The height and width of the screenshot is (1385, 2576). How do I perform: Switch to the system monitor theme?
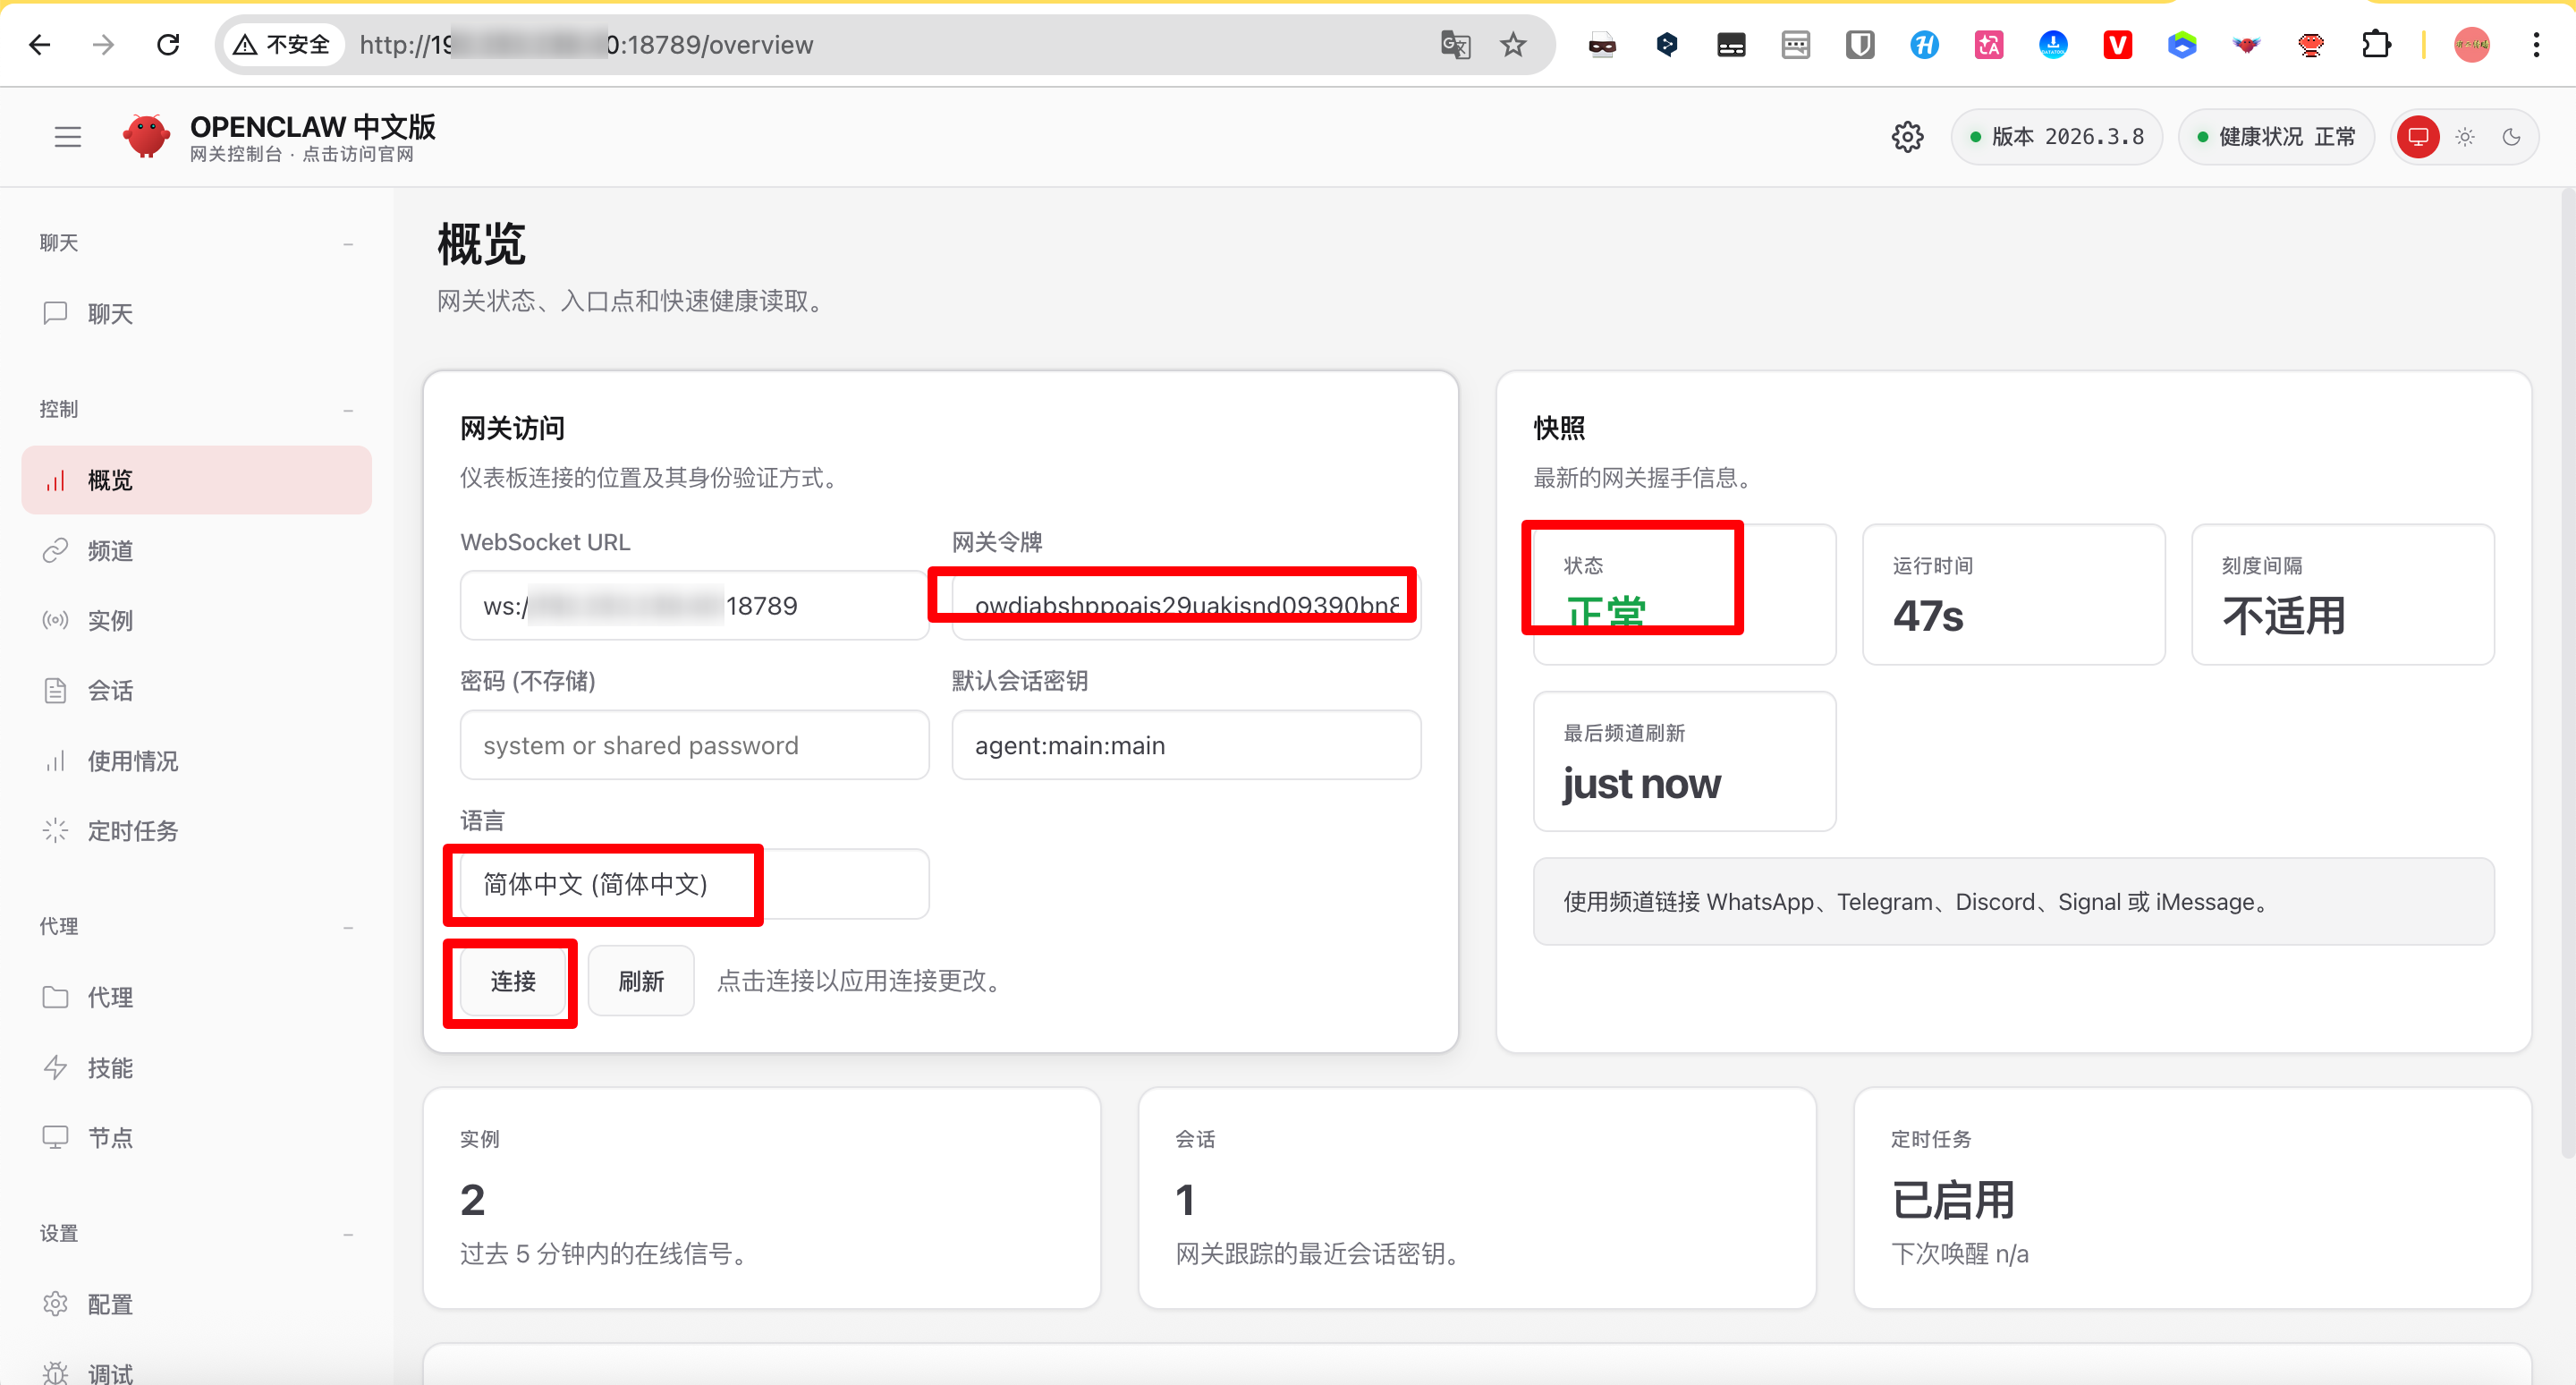[2418, 137]
